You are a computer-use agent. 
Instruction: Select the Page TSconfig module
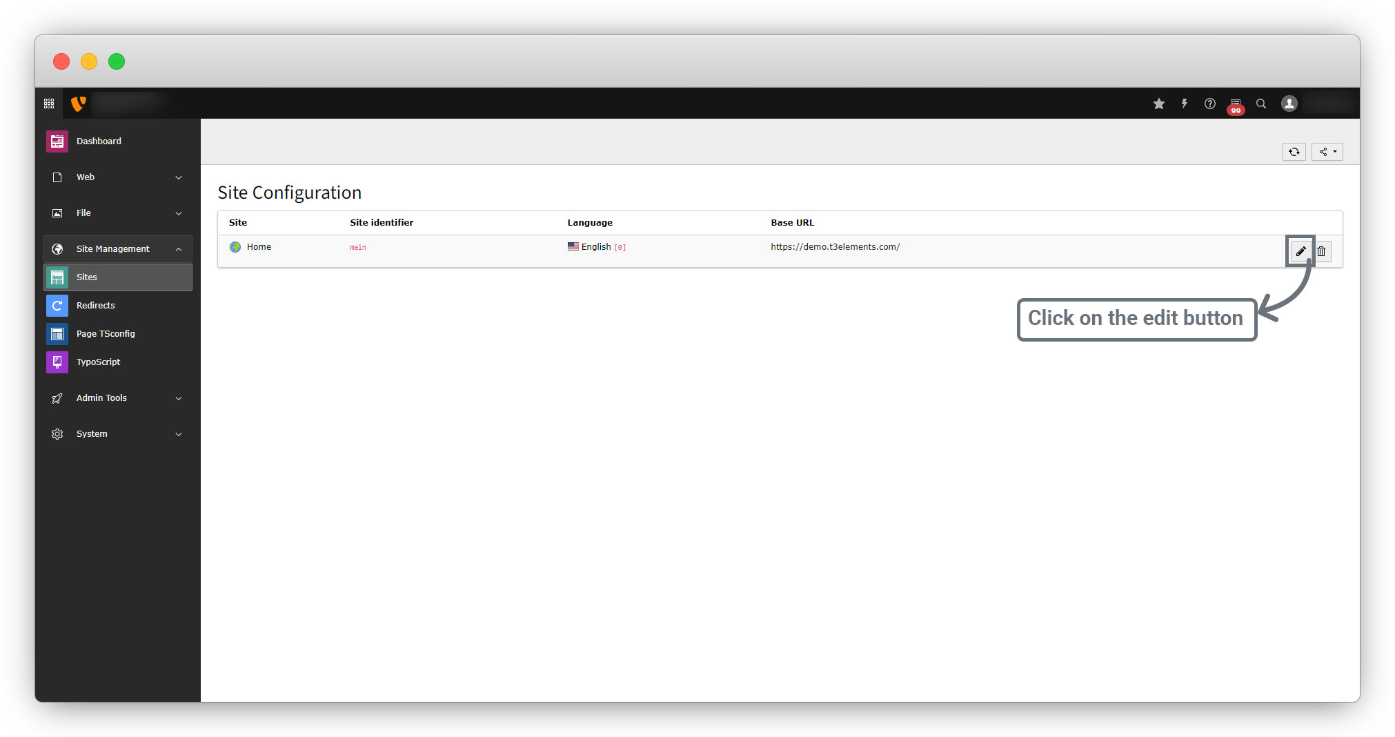click(x=105, y=334)
